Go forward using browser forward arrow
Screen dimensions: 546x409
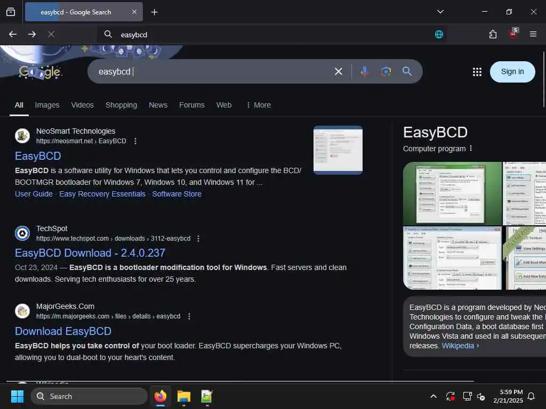(32, 34)
